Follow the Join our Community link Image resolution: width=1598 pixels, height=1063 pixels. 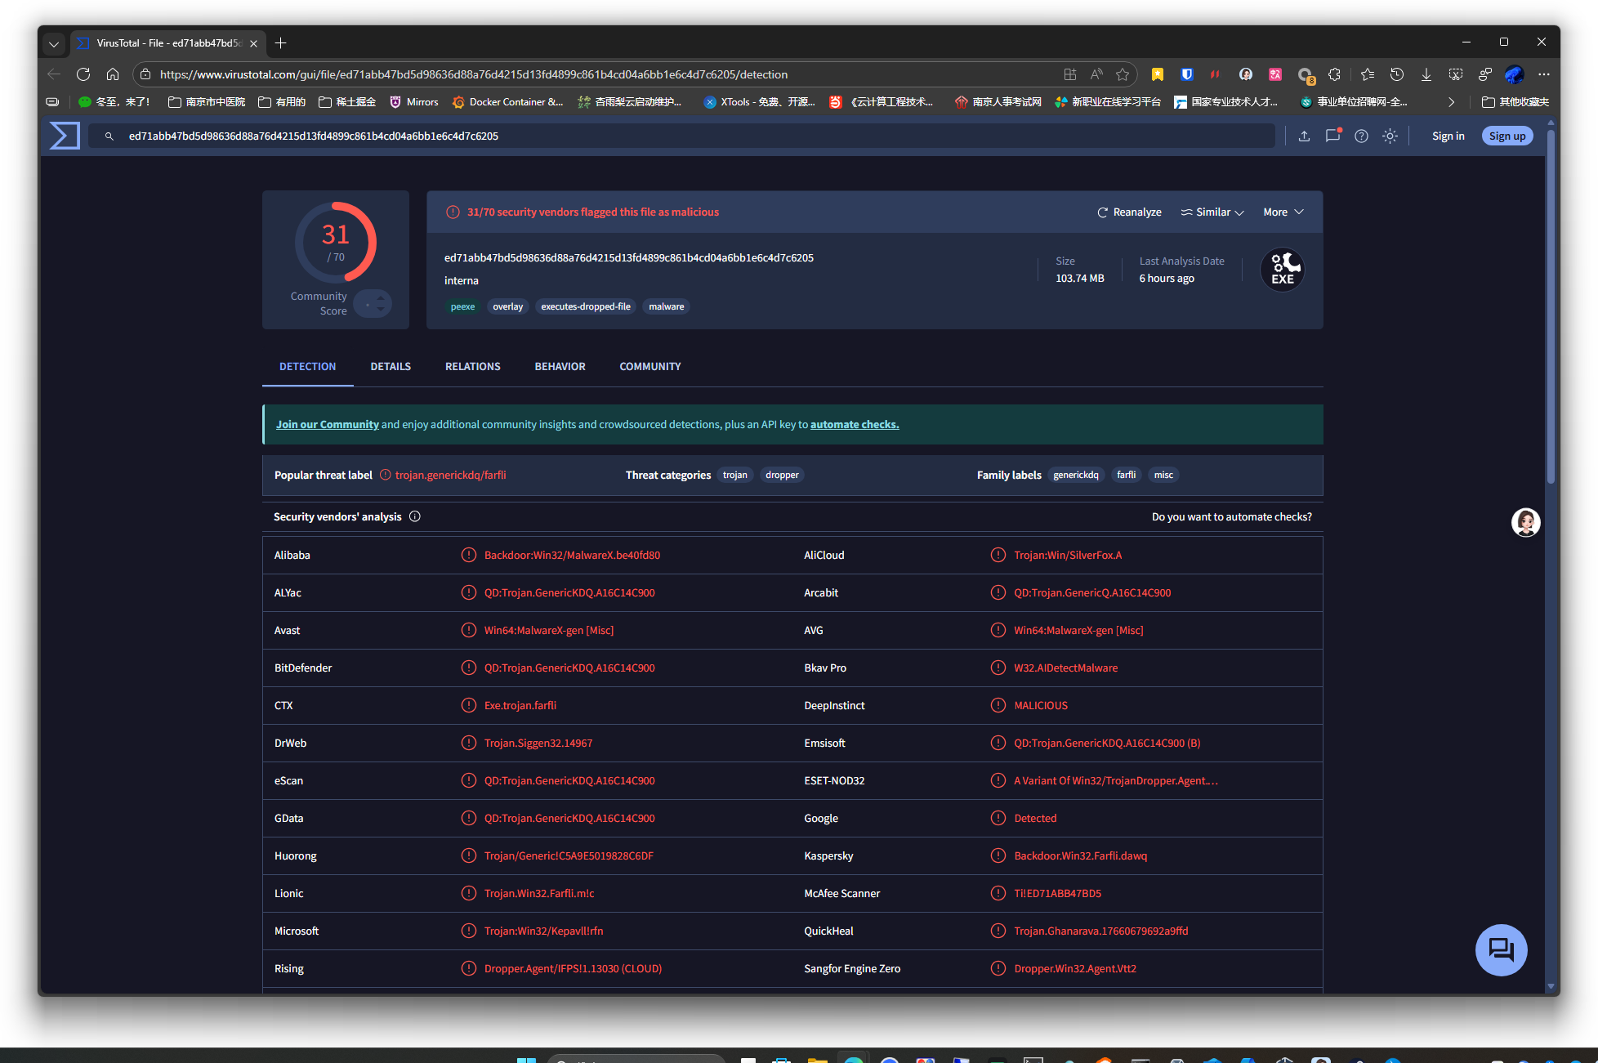point(327,425)
